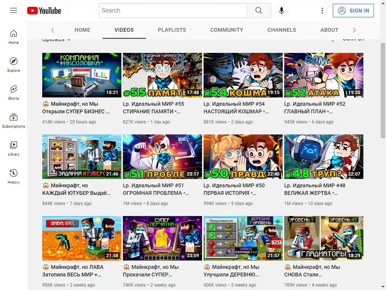The height and width of the screenshot is (290, 386).
Task: Open Subscriptions in sidebar
Action: coord(14,120)
